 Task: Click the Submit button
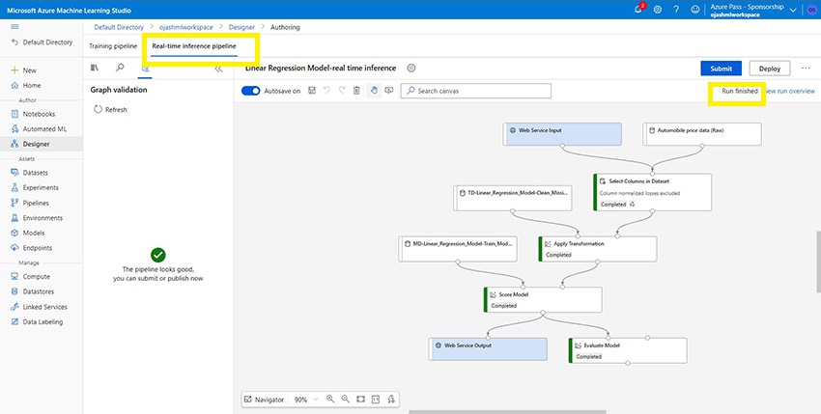pyautogui.click(x=721, y=69)
